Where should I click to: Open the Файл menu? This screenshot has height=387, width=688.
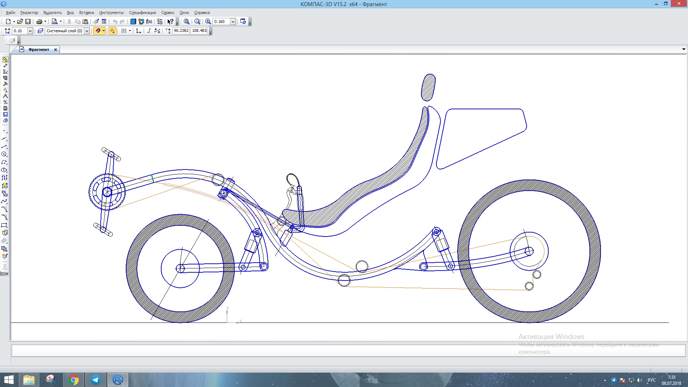[10, 13]
